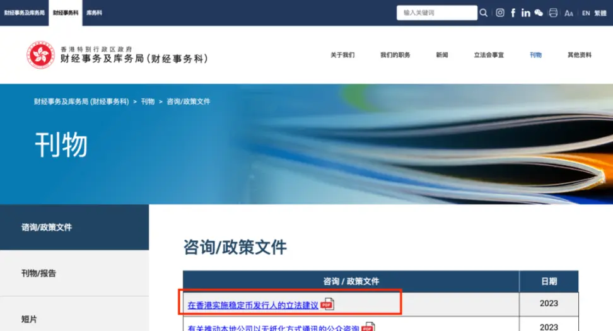This screenshot has height=331, width=613.
Task: Switch language to 繁體
Action: point(600,13)
